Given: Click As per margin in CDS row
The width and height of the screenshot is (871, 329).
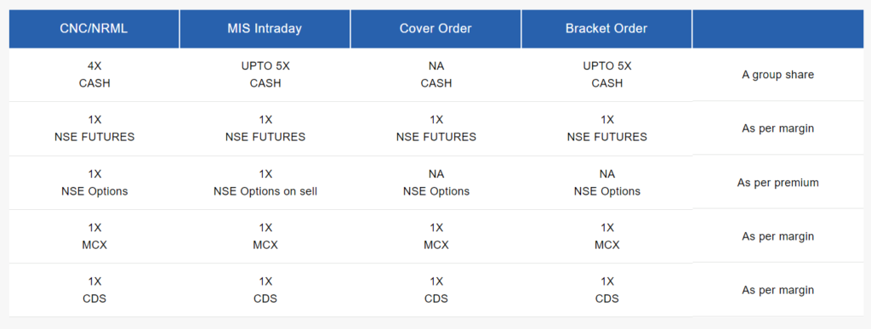Looking at the screenshot, I should click(778, 290).
